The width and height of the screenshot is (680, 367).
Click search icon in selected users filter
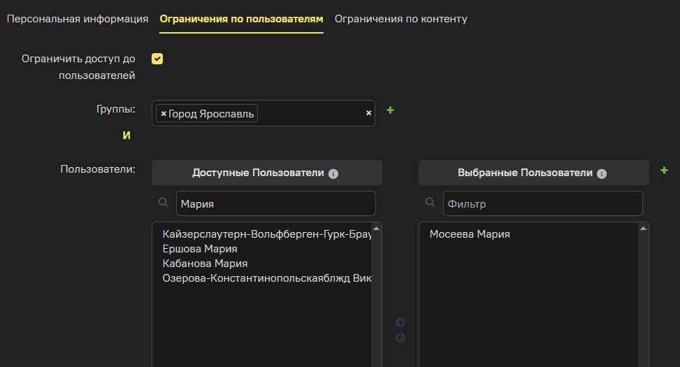(x=431, y=203)
